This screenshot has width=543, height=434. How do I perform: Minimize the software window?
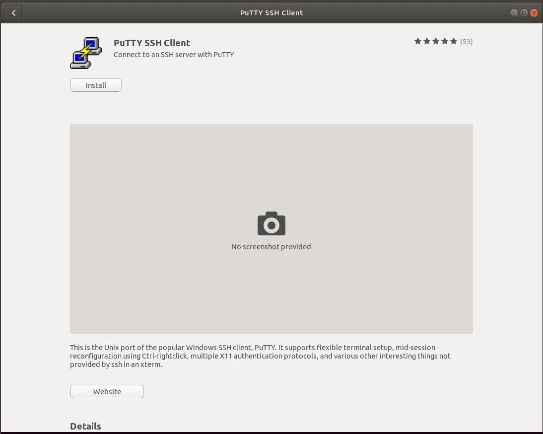[x=514, y=13]
